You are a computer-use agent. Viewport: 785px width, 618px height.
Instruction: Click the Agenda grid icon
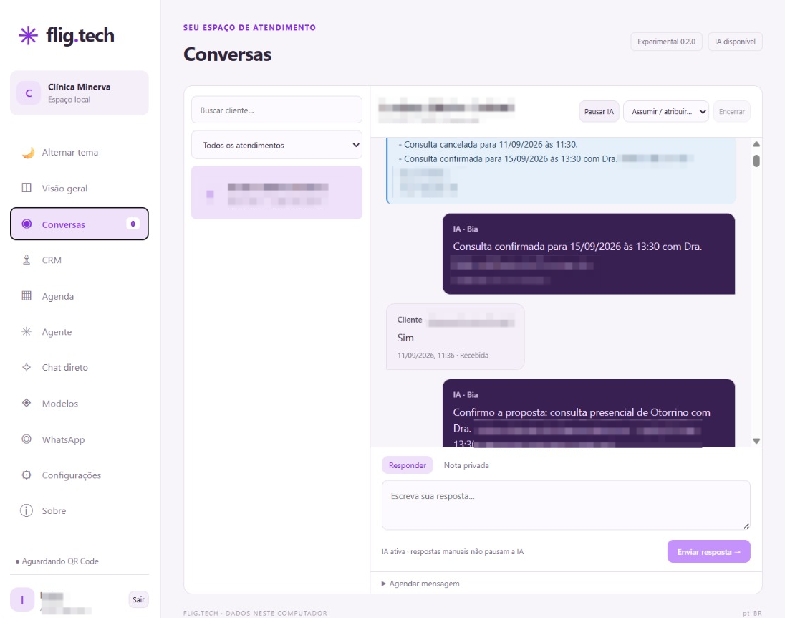coord(27,295)
